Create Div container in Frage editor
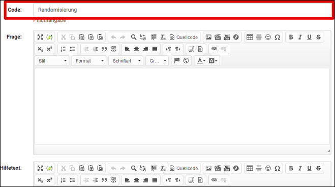Screen dimensions: 335x187 (114, 49)
